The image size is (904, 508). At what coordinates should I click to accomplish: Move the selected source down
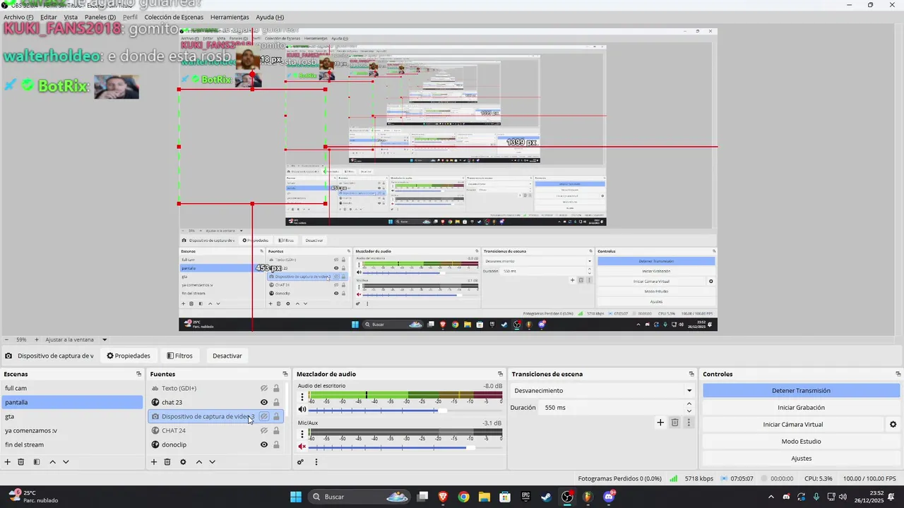[212, 462]
